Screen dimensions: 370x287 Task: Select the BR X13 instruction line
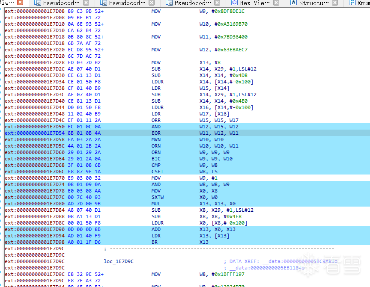187,242
